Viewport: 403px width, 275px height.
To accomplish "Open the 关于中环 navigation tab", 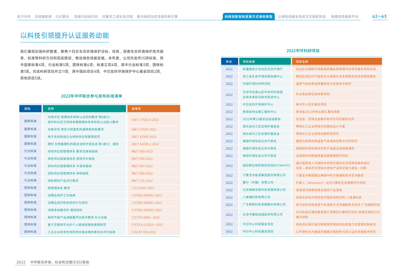I will coord(24,17).
